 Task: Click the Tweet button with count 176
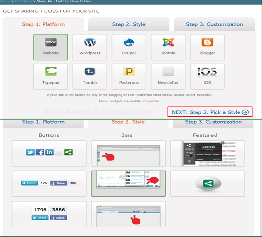29,183
